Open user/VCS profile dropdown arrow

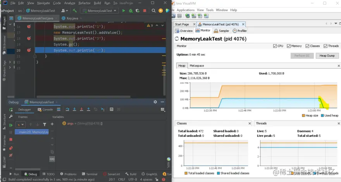click(67, 11)
